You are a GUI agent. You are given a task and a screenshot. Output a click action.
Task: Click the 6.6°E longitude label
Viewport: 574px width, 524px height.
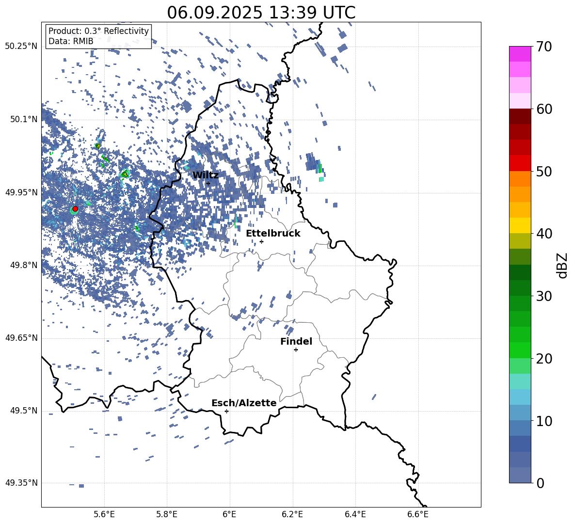pos(418,514)
